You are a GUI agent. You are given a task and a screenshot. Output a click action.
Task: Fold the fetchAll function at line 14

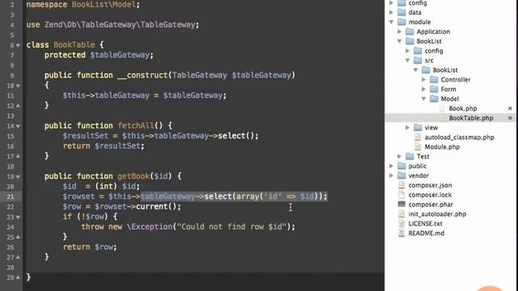18,126
